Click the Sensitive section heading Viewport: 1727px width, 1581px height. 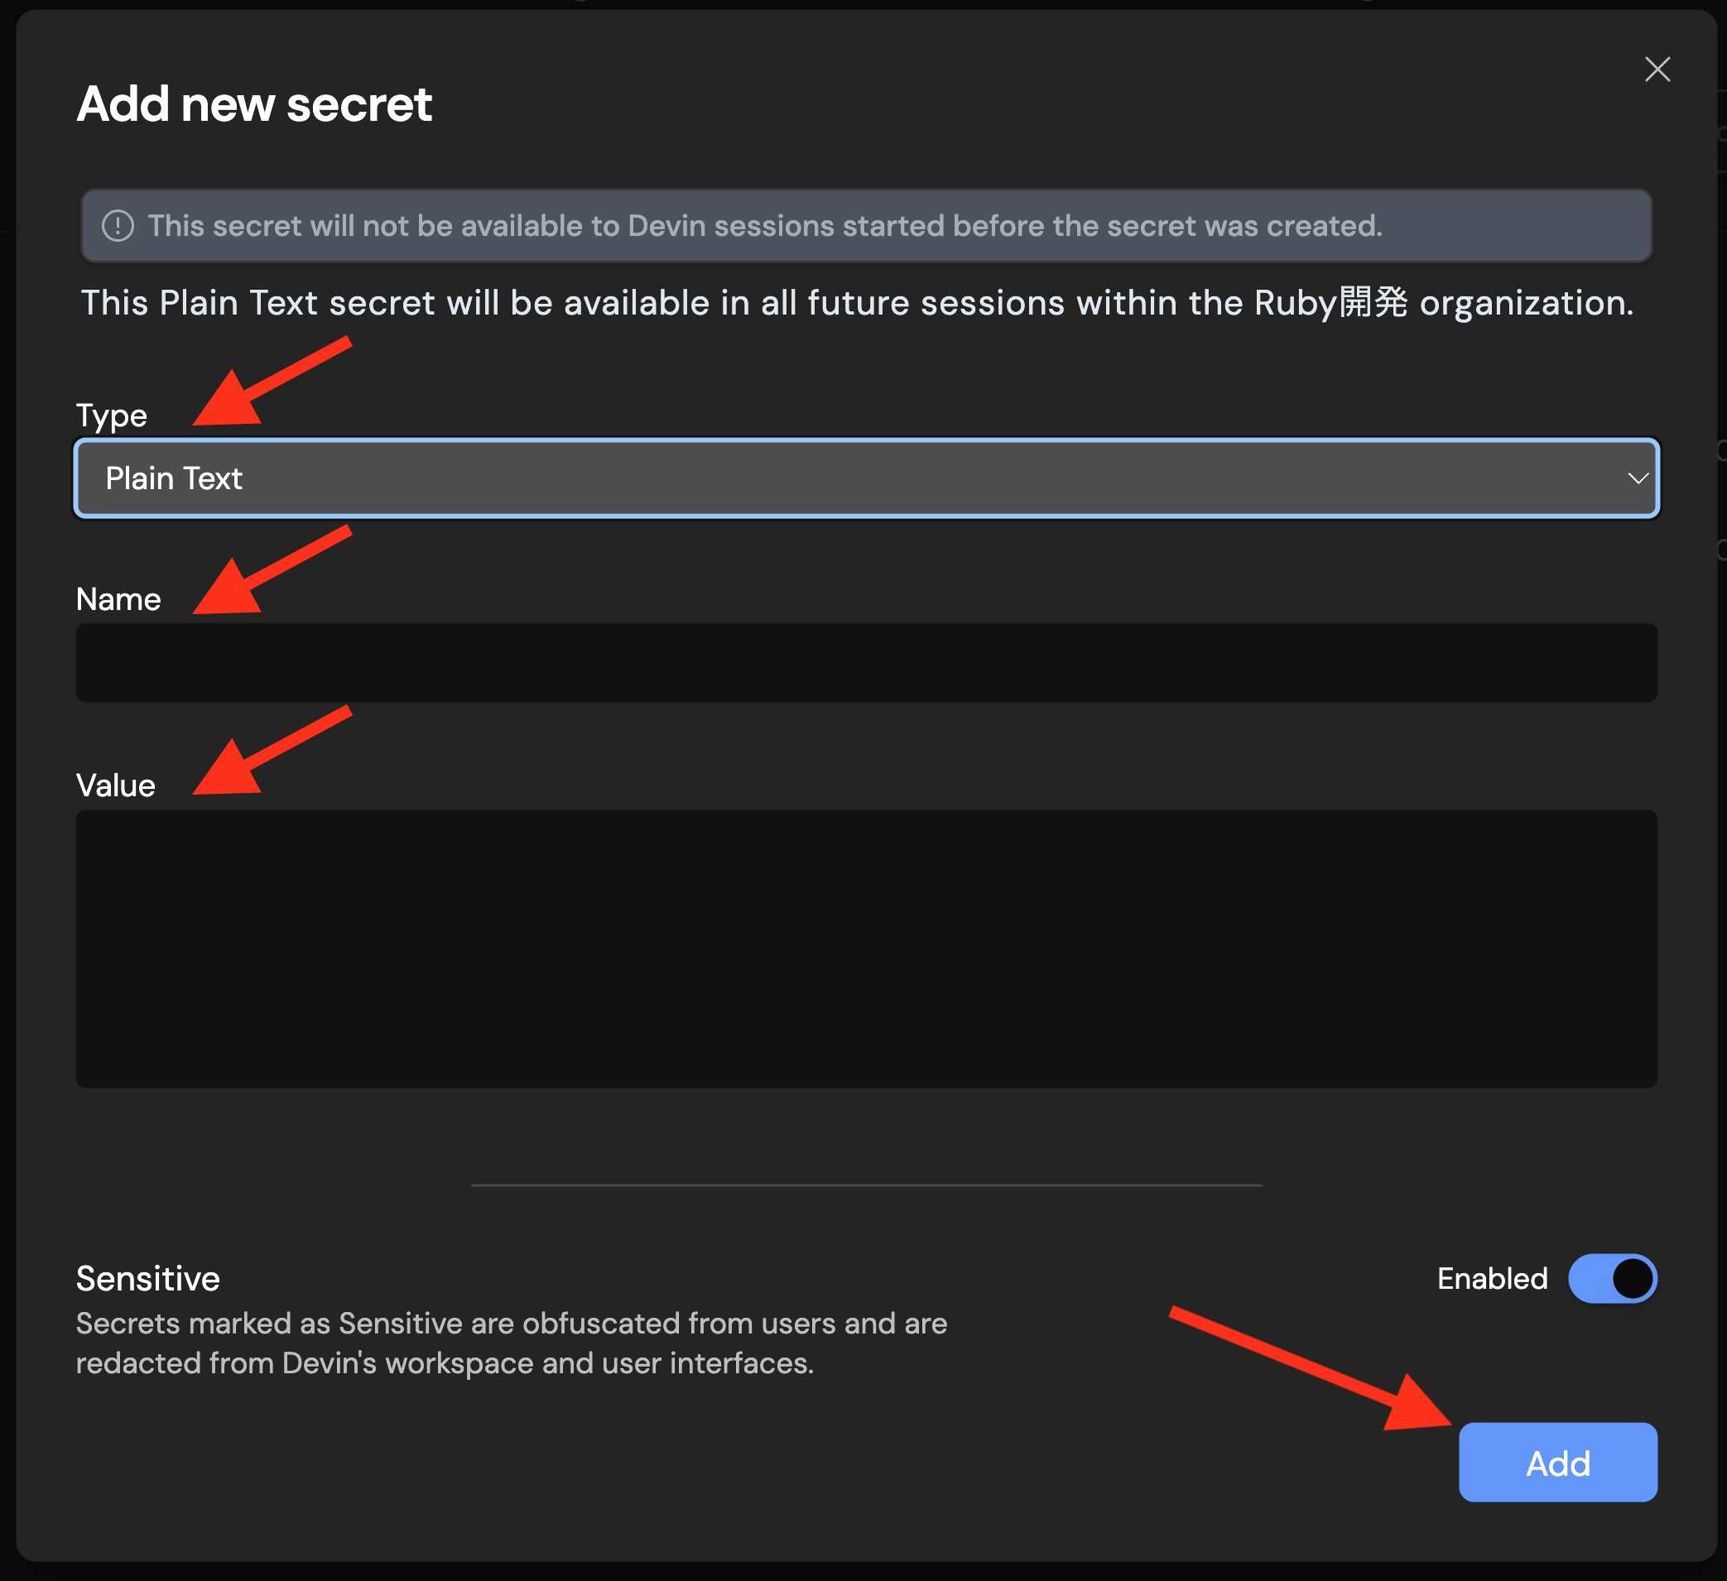tap(147, 1278)
